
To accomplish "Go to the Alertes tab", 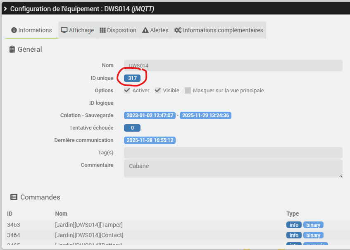I will tap(155, 30).
